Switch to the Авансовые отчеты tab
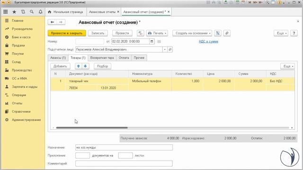The width and height of the screenshot is (303, 170). coord(102,12)
